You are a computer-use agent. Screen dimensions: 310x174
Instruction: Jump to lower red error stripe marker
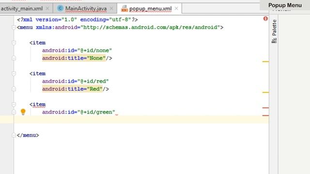265,116
